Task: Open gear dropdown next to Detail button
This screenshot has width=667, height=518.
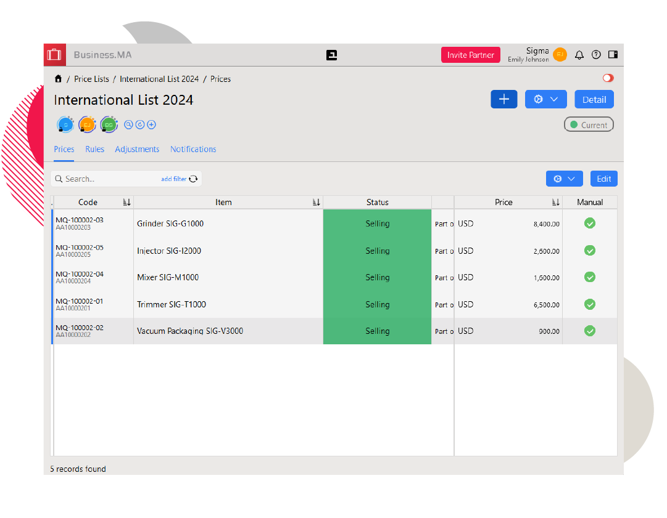Action: pyautogui.click(x=545, y=99)
